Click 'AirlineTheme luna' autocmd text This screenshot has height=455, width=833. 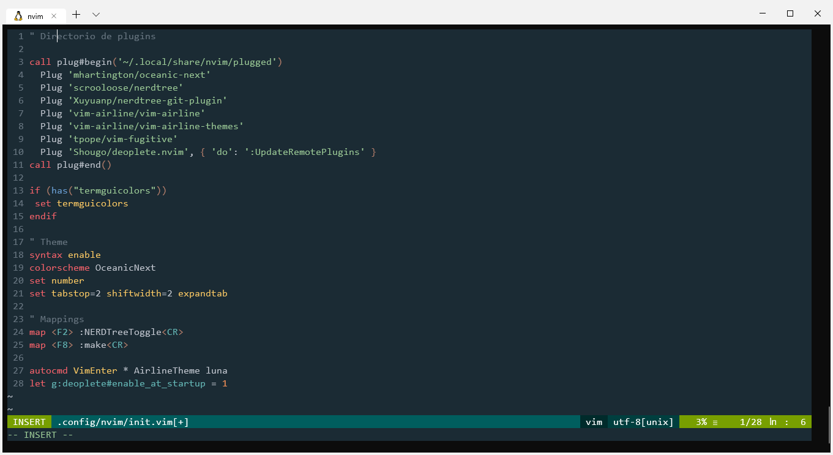tap(181, 370)
